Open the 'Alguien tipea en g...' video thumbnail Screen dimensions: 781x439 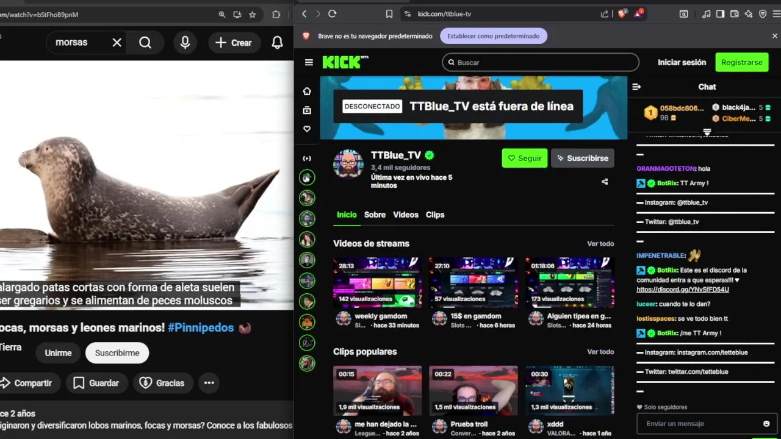[x=570, y=282]
